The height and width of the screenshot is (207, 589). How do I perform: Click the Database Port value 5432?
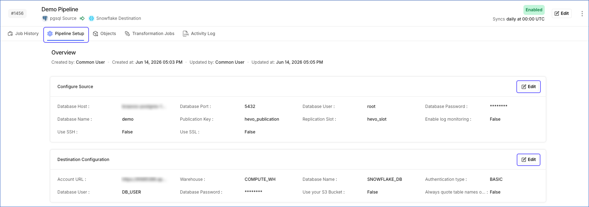pos(250,107)
